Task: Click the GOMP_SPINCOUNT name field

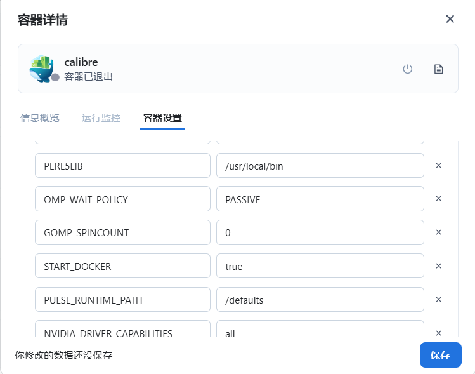Action: click(x=122, y=232)
